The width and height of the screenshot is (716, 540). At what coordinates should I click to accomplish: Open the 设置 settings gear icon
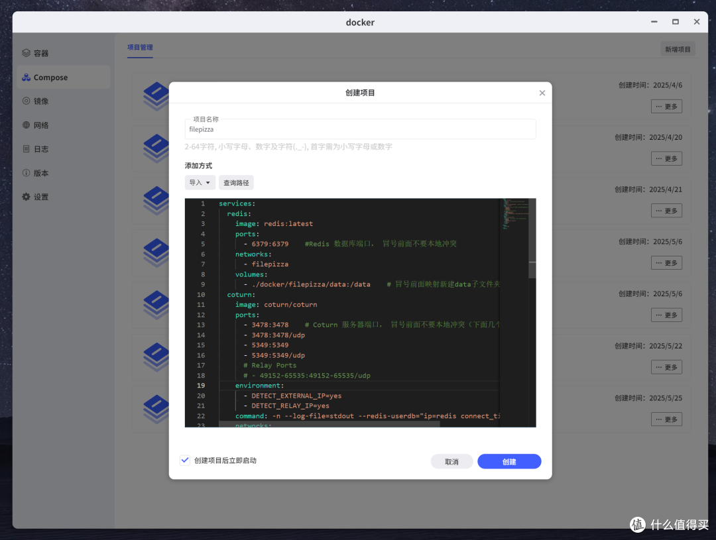[26, 197]
